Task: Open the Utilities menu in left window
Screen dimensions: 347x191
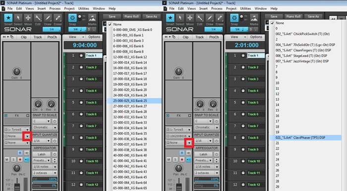Action: (83, 8)
